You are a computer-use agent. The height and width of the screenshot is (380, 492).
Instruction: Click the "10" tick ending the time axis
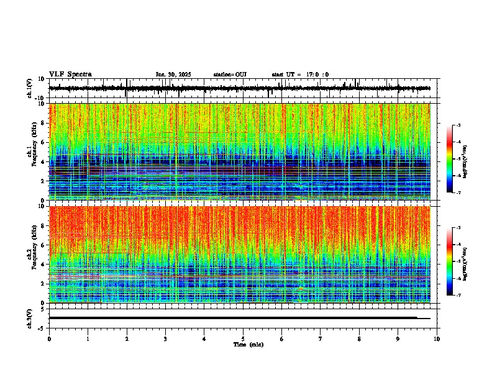[x=437, y=339]
